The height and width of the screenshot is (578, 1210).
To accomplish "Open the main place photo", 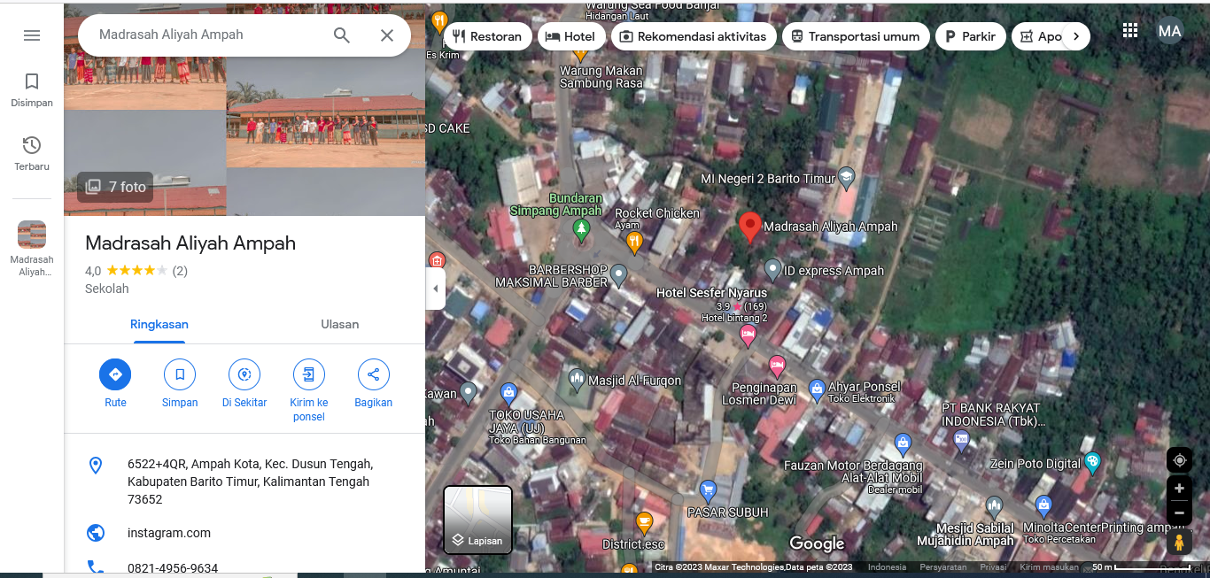I will (x=244, y=108).
